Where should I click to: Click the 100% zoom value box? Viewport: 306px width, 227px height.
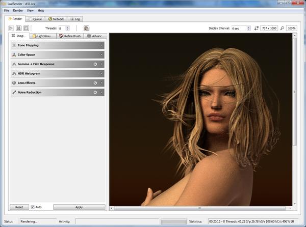[x=292, y=28]
